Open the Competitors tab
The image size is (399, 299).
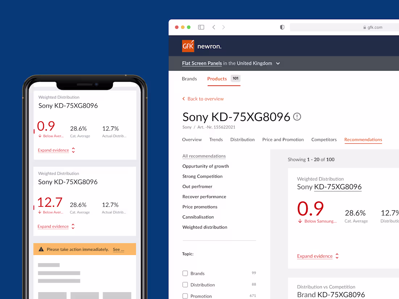324,140
